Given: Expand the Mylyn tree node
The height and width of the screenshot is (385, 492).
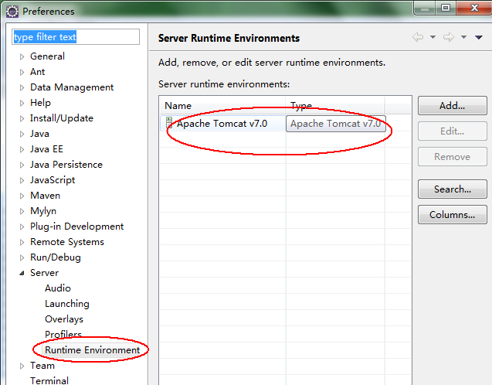Looking at the screenshot, I should tap(22, 211).
